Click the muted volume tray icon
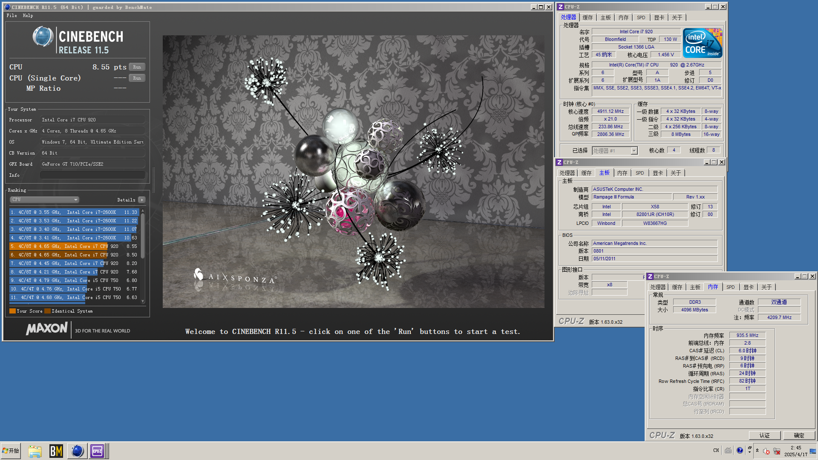818x460 pixels. (x=766, y=451)
